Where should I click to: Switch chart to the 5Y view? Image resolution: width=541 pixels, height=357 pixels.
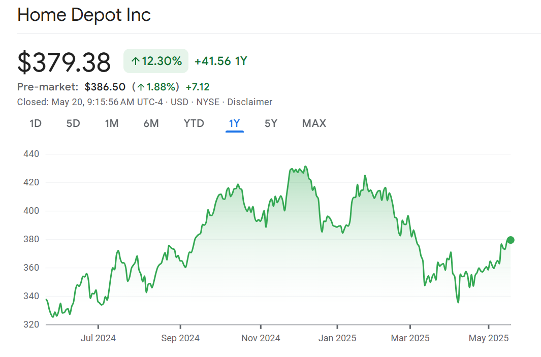coord(271,123)
